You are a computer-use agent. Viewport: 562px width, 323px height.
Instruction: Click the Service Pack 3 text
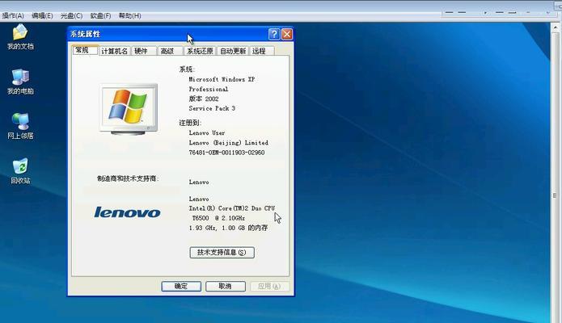(x=212, y=108)
